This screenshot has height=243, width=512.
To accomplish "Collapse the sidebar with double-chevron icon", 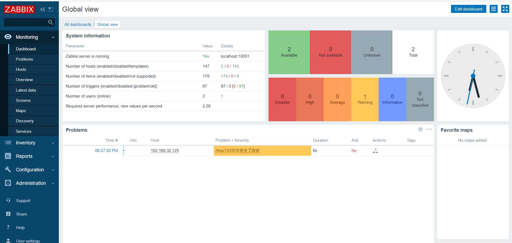I will (x=43, y=9).
